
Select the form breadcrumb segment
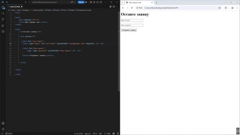tap(64, 10)
